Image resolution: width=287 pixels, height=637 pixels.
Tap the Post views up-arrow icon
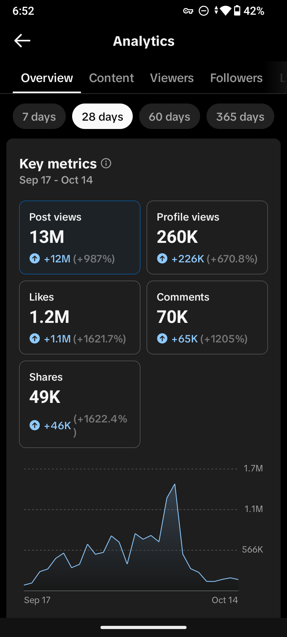(35, 259)
